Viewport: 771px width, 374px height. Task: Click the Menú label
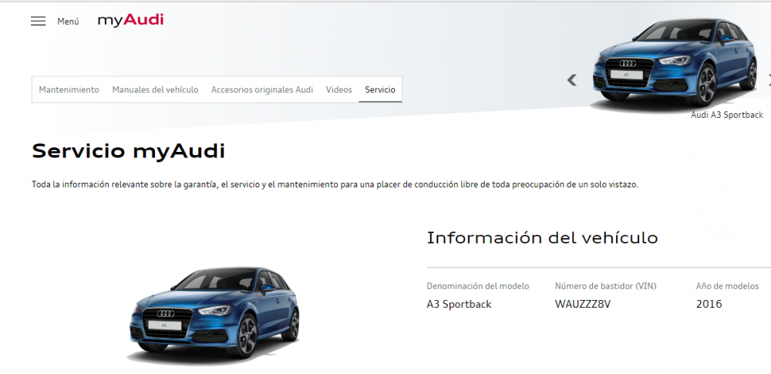[68, 22]
